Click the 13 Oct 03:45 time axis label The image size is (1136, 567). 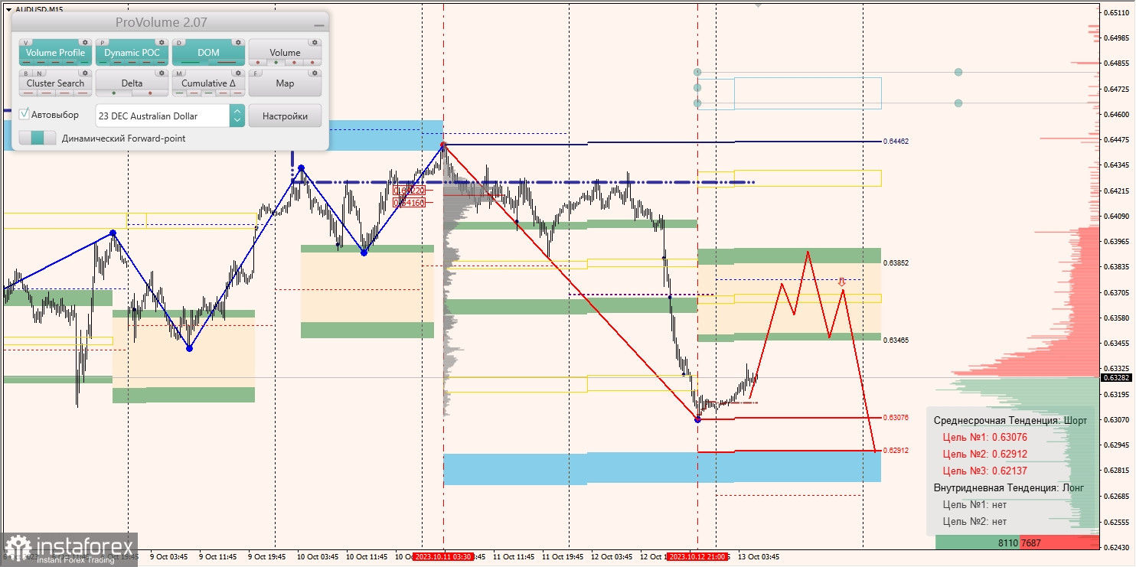[758, 557]
